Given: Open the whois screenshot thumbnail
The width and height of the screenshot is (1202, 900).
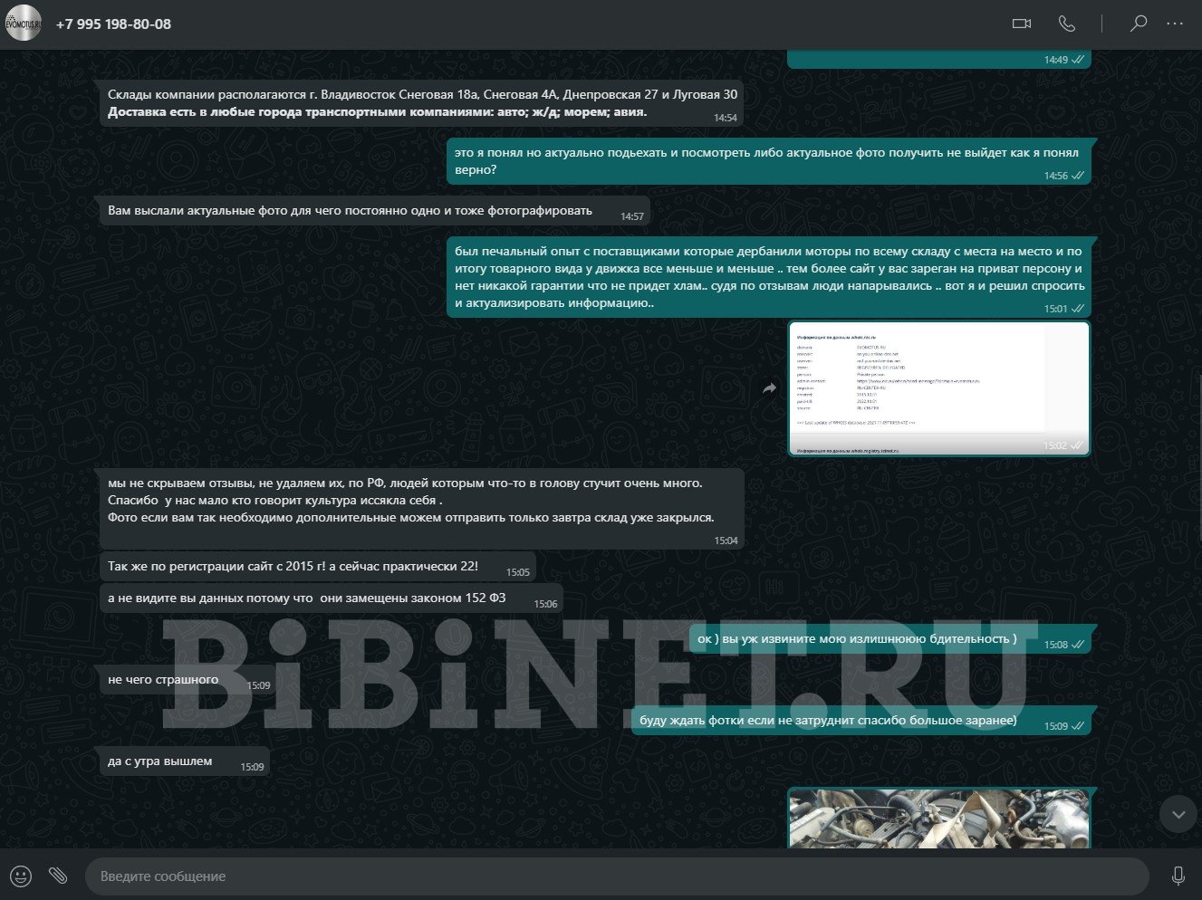Looking at the screenshot, I should (938, 388).
